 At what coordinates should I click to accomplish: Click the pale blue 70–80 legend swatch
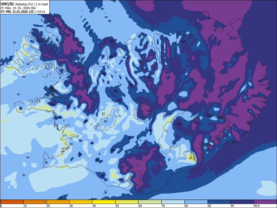[173, 202]
